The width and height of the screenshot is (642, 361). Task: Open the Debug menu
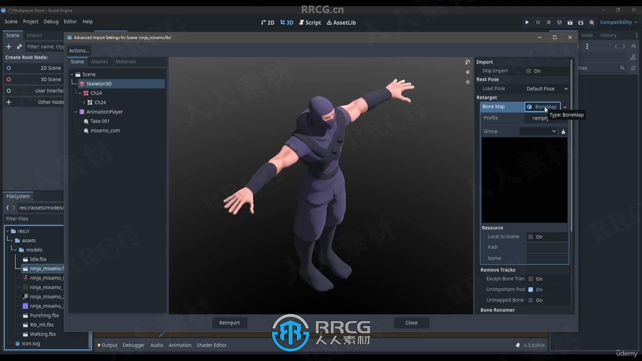tap(51, 22)
